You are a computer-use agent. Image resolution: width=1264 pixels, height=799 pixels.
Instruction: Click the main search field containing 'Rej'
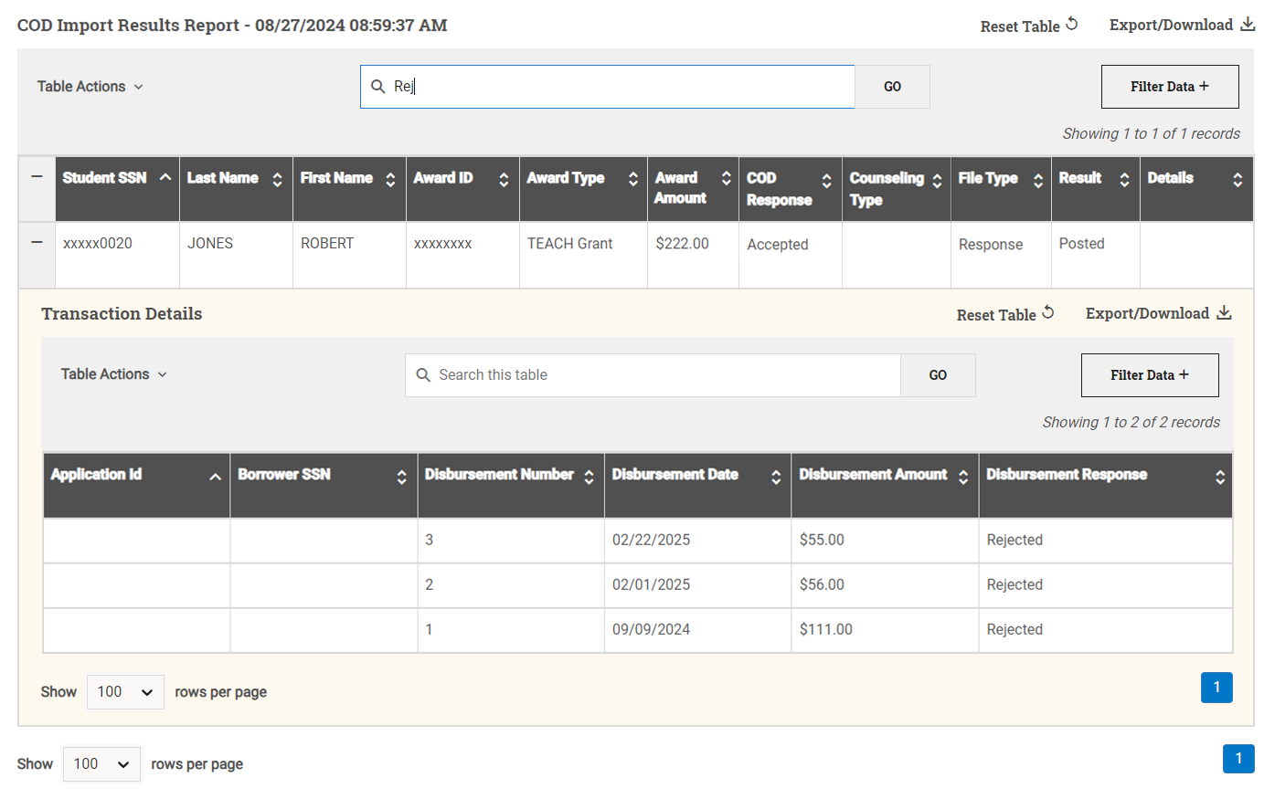click(x=608, y=87)
